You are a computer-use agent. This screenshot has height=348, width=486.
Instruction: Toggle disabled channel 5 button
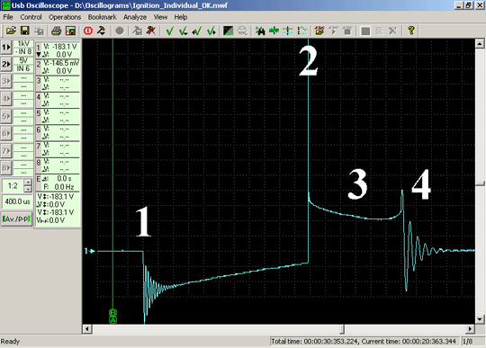click(6, 116)
